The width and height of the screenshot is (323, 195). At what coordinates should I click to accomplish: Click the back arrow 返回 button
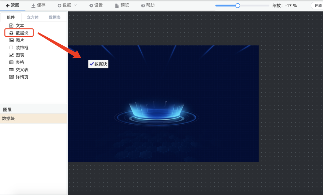pos(13,6)
